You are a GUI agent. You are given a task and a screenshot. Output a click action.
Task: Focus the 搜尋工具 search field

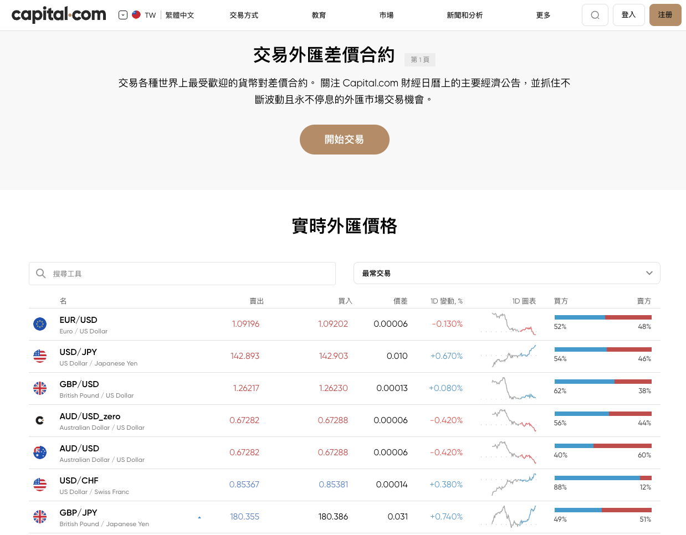pyautogui.click(x=182, y=274)
